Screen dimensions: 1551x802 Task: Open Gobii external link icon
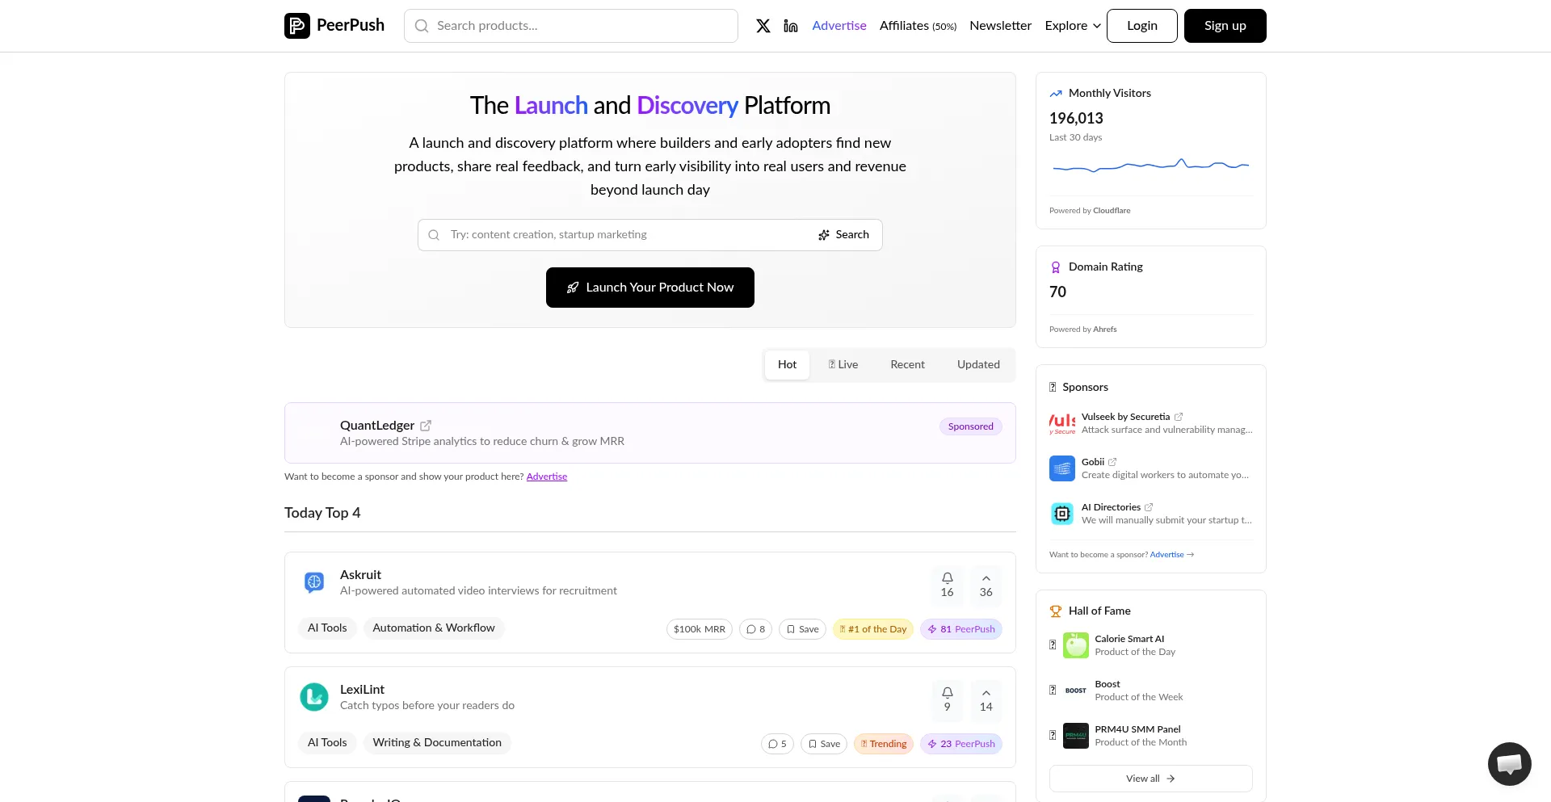tap(1112, 462)
